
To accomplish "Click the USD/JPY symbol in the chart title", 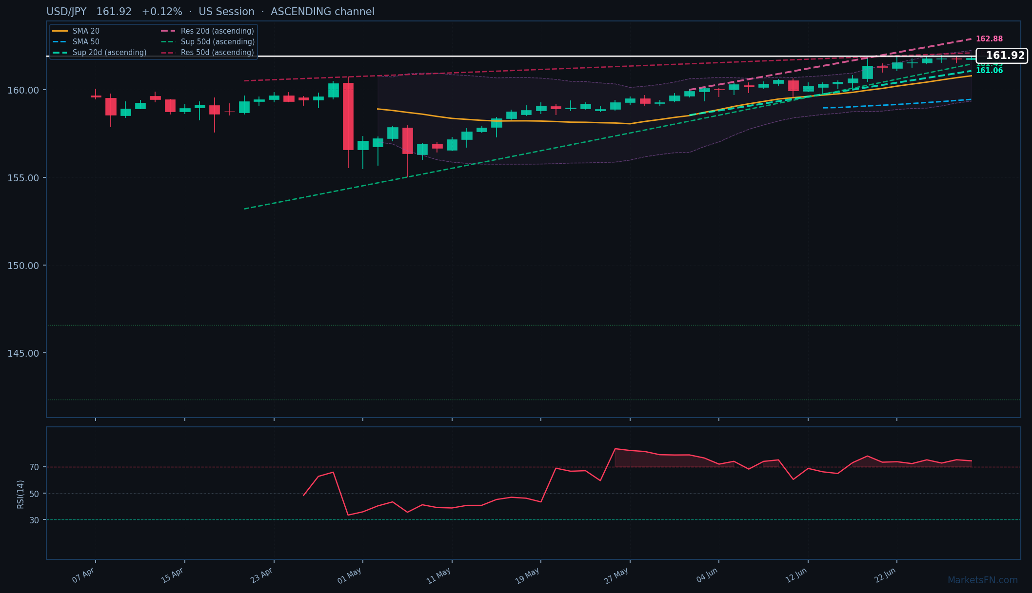I will pos(66,12).
